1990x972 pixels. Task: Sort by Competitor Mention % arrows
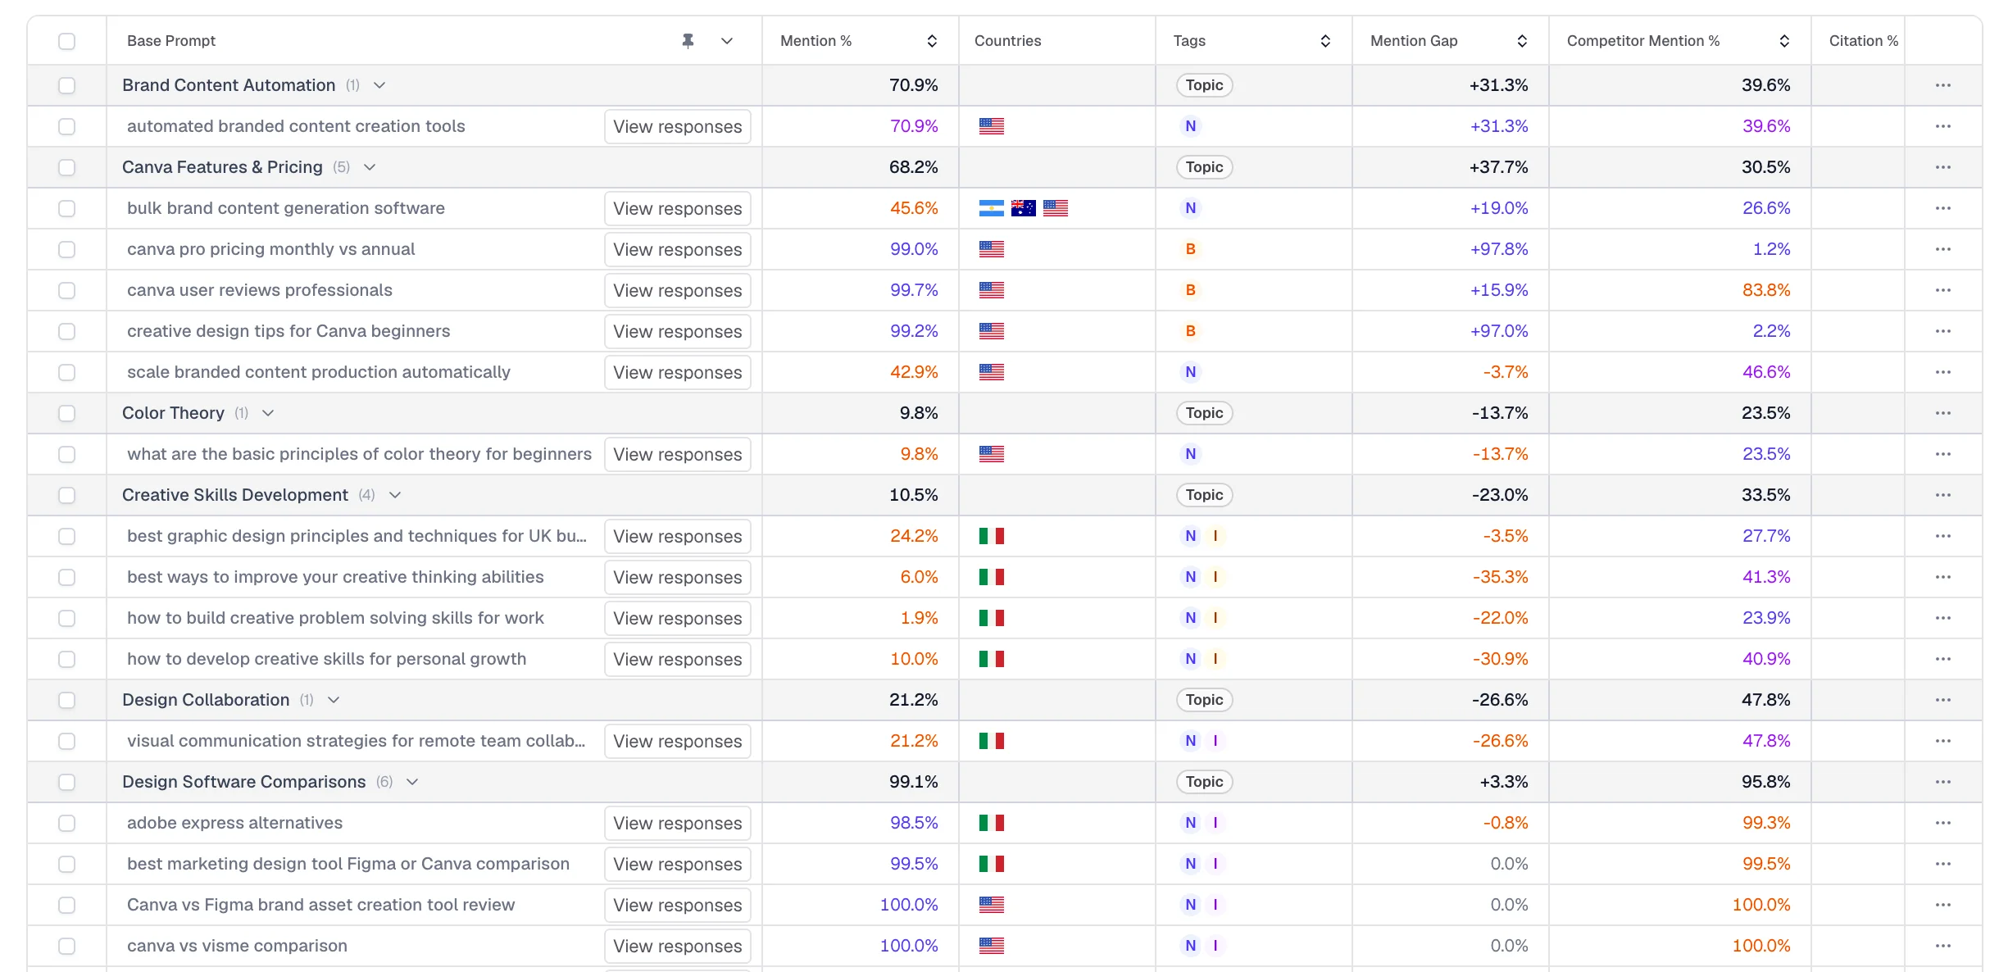pos(1784,41)
